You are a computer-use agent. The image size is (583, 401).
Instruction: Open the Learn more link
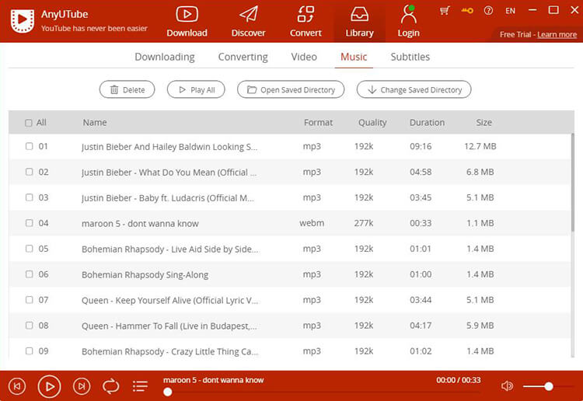tap(557, 34)
